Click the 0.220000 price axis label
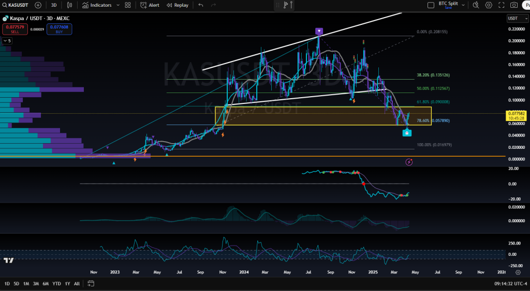 (x=517, y=29)
